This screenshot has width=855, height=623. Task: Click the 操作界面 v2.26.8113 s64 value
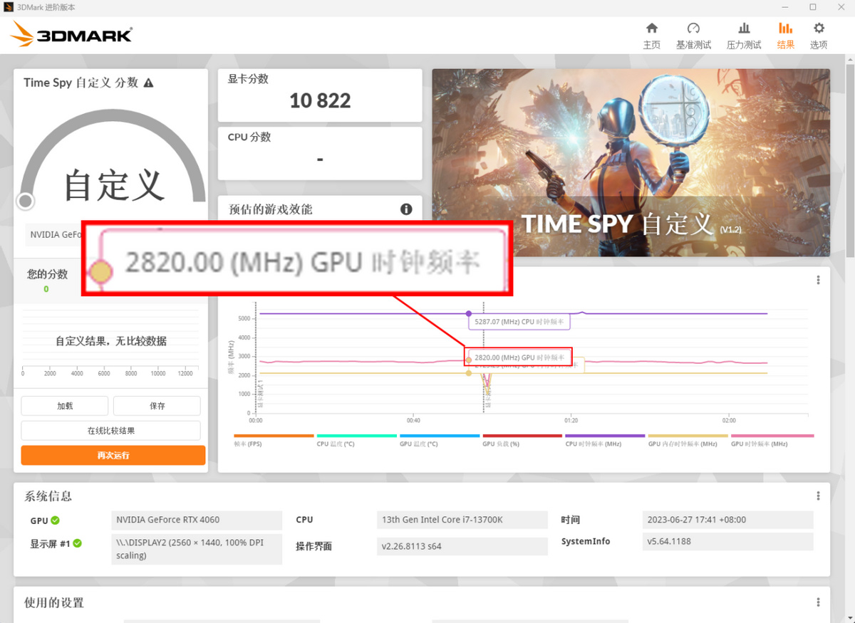point(464,546)
